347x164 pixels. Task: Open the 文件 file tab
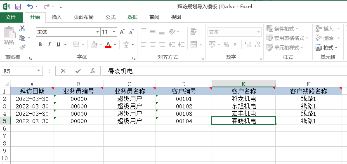pos(11,17)
